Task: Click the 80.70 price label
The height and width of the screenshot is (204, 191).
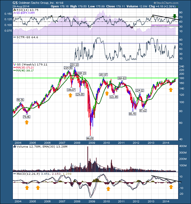Action: 132,114
